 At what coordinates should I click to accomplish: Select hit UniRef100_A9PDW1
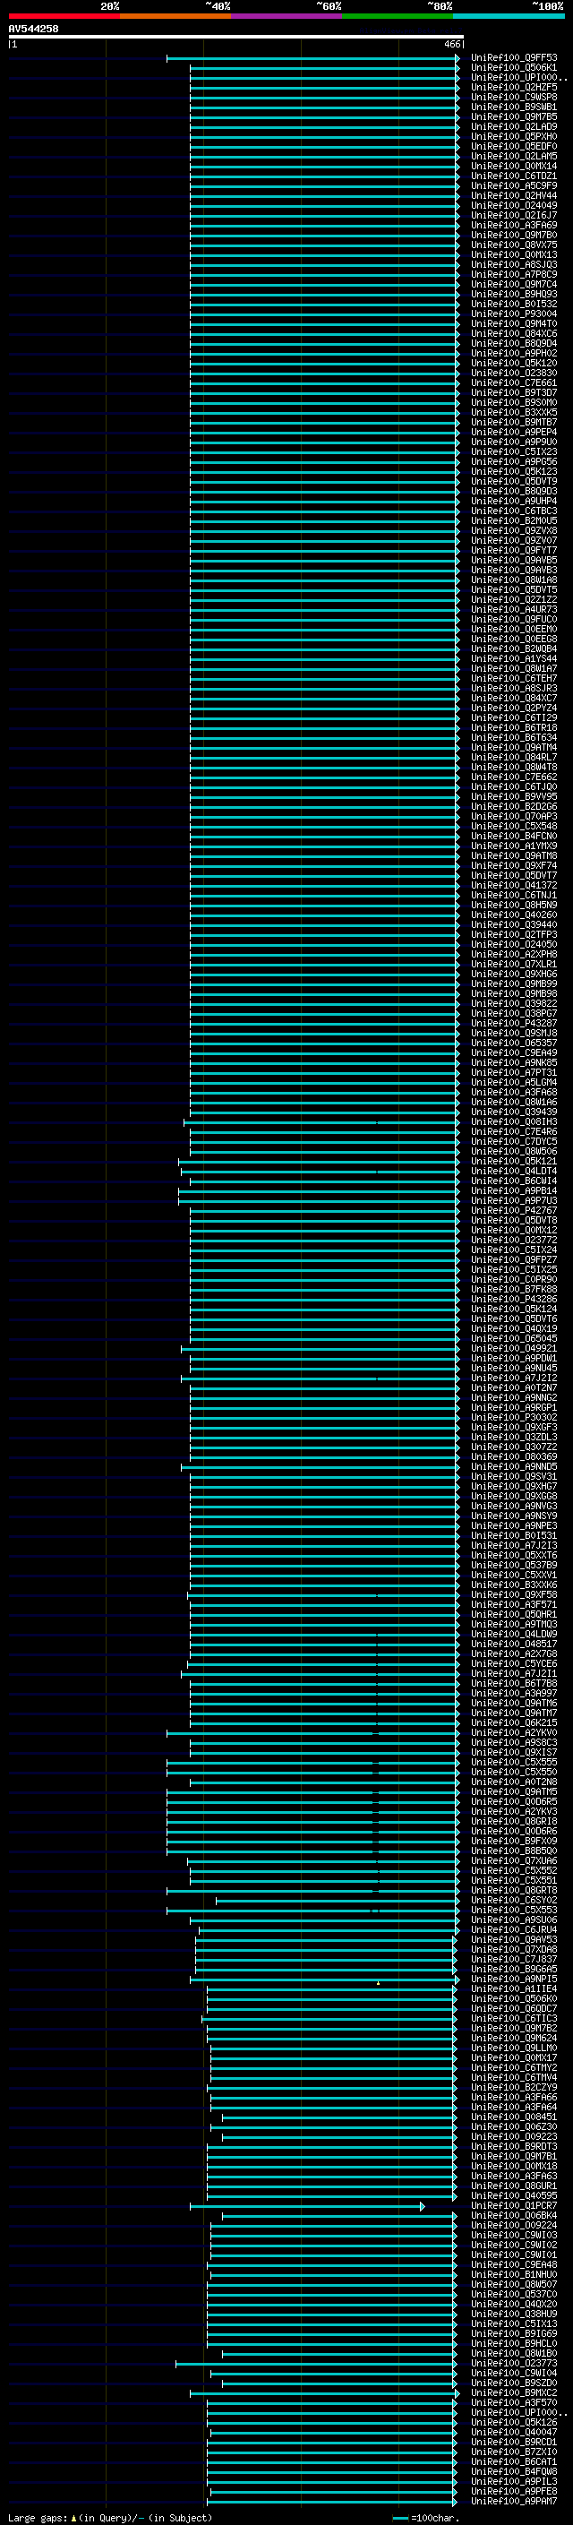click(513, 1358)
